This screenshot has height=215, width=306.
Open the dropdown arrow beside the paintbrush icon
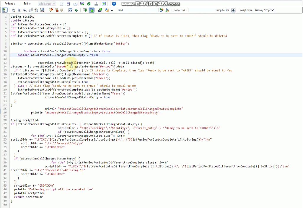[x=112, y=10]
